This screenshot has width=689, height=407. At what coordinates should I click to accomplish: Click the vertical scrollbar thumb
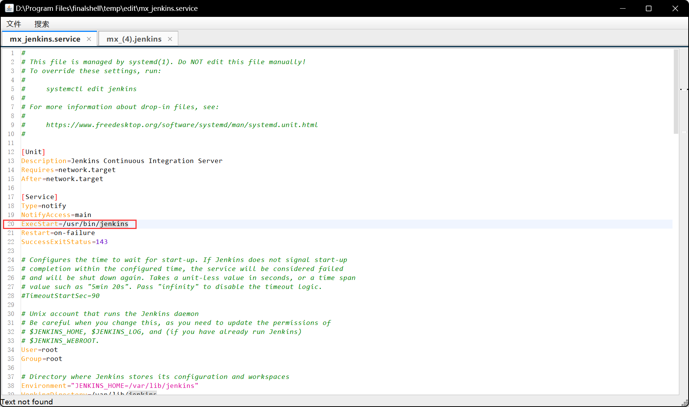click(676, 91)
